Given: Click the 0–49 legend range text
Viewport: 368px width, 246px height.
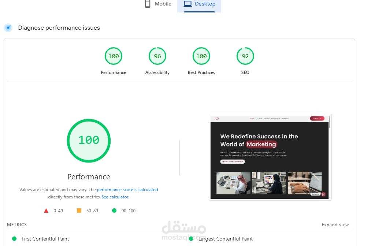Looking at the screenshot, I should [58, 211].
